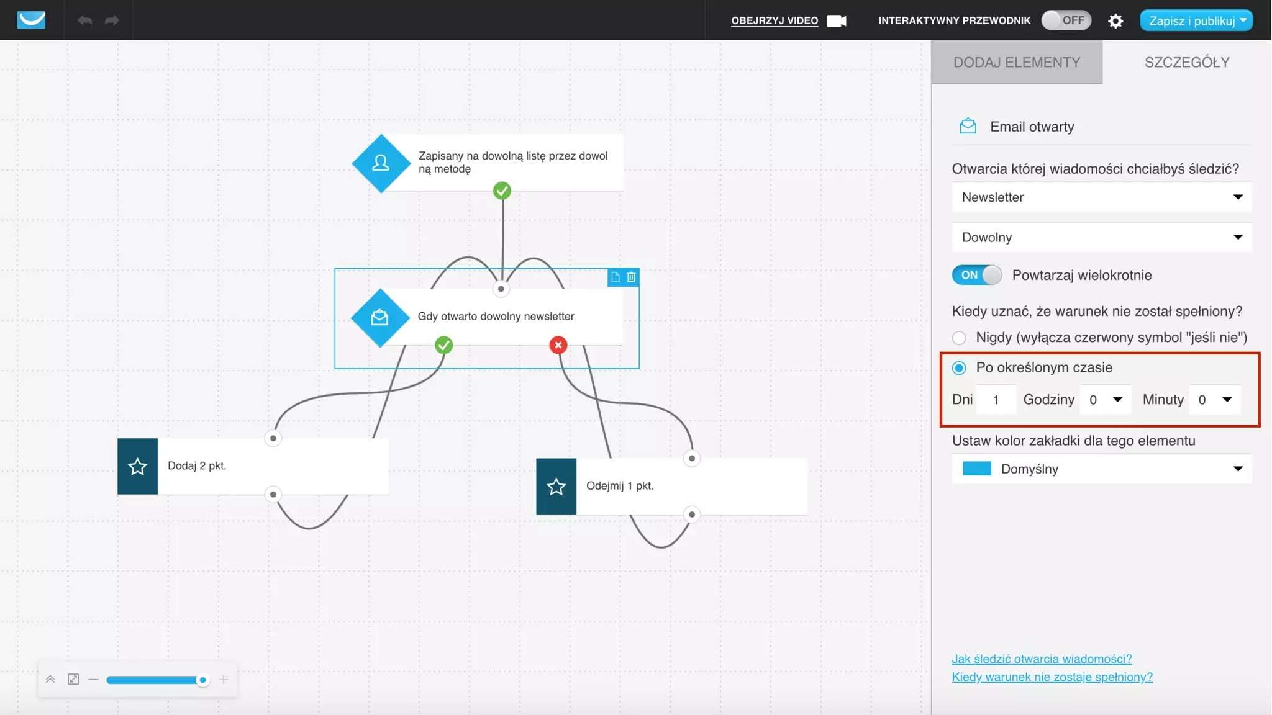Open Jak śledzić otwarcia wiadomości link
This screenshot has height=715, width=1272.
[x=1042, y=659]
